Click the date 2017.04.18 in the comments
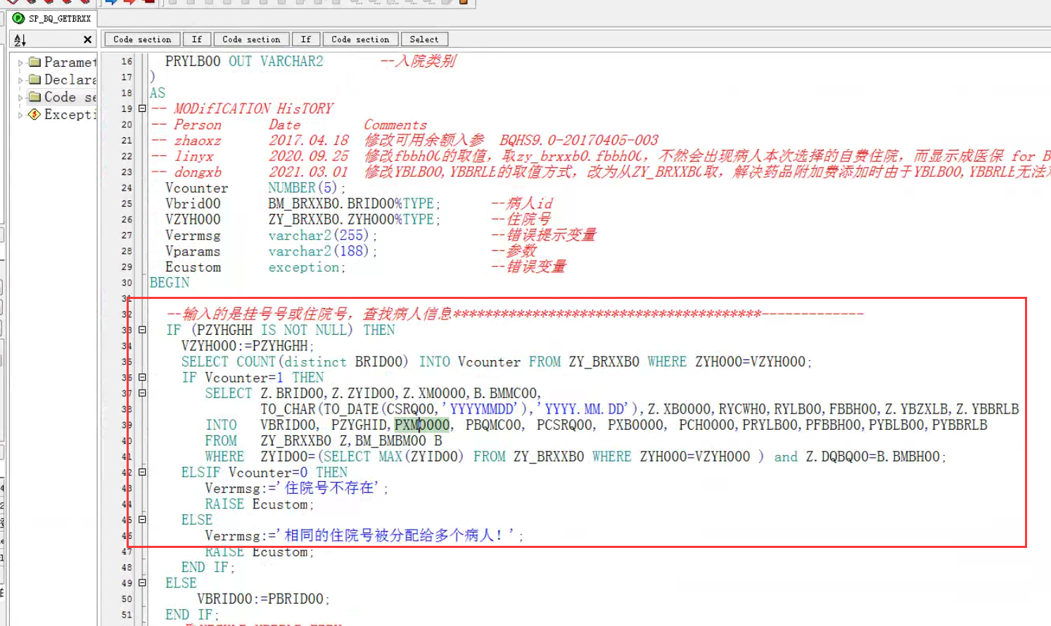Image resolution: width=1051 pixels, height=626 pixels. tap(309, 140)
